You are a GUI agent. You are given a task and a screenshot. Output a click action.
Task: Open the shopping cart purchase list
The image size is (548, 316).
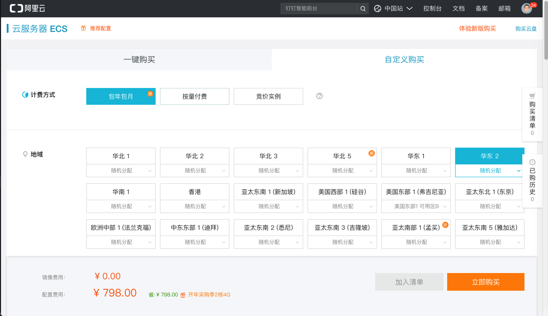click(532, 114)
